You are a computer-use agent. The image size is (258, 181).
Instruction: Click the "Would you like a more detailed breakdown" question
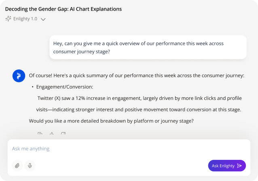(x=111, y=121)
